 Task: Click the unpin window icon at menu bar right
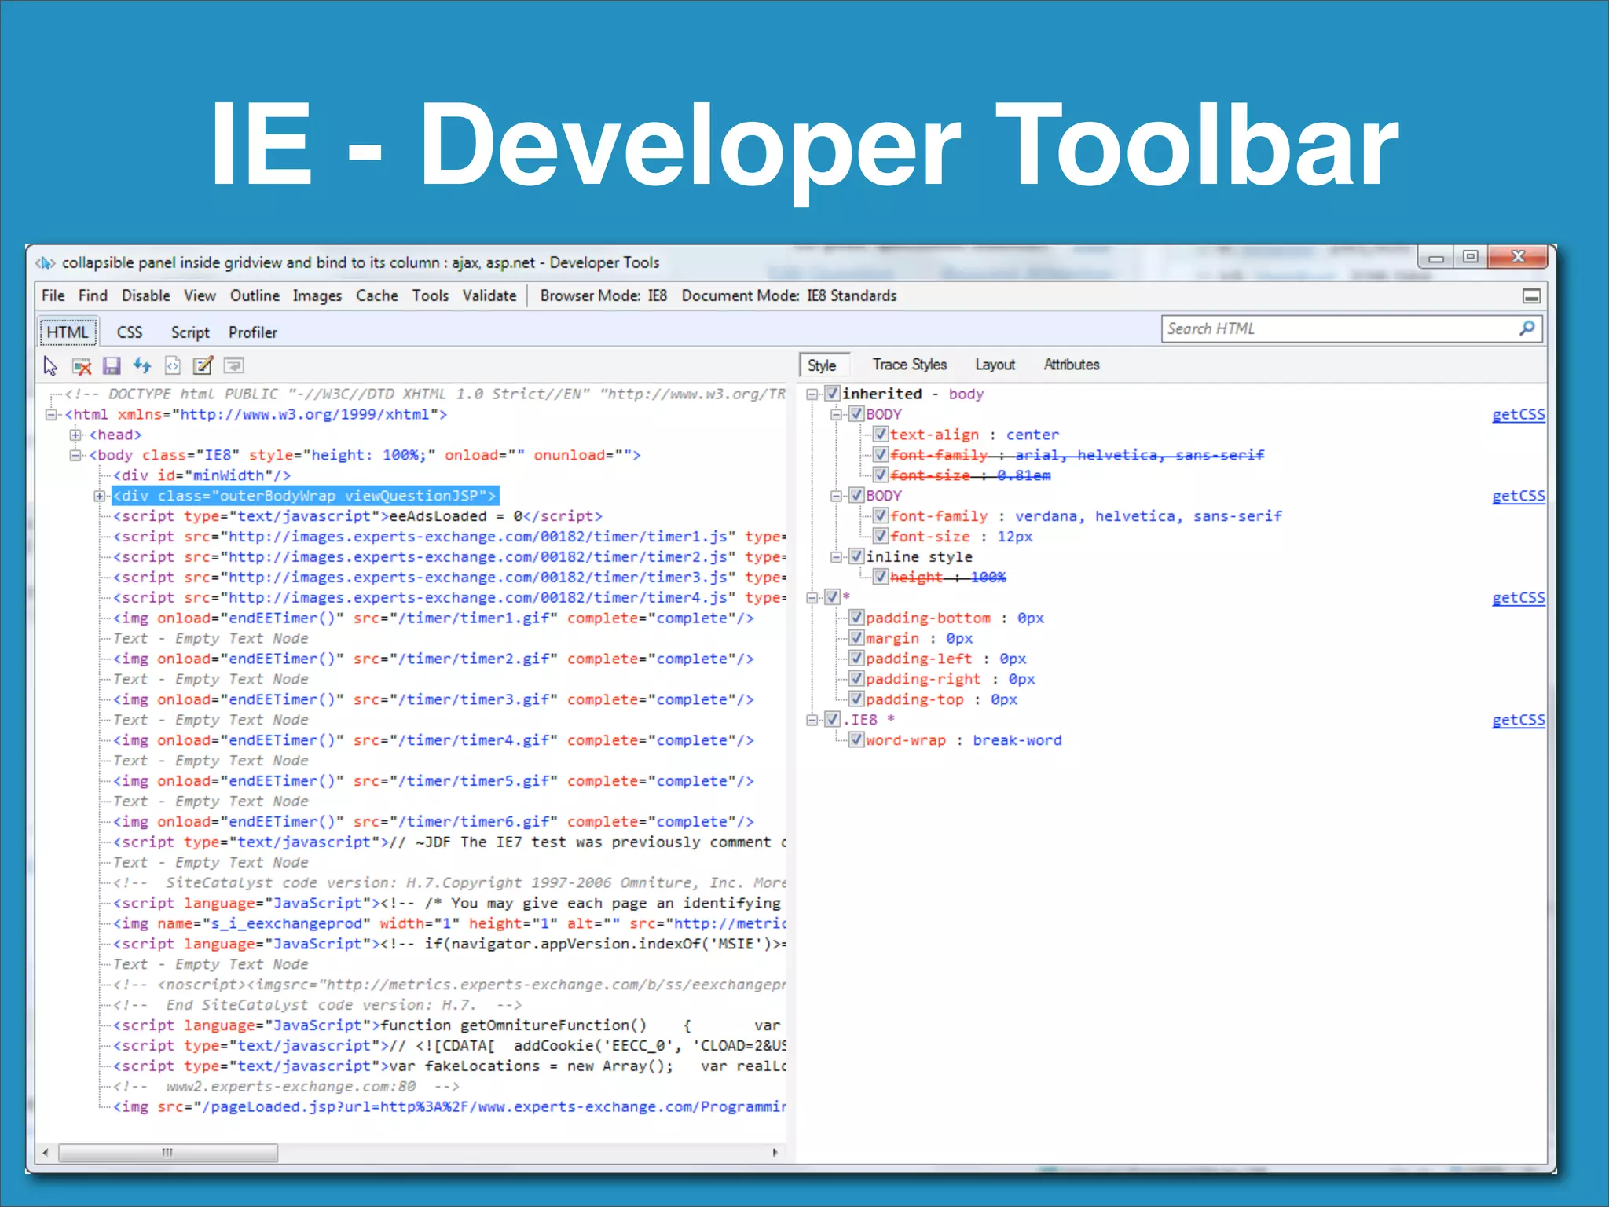coord(1531,296)
